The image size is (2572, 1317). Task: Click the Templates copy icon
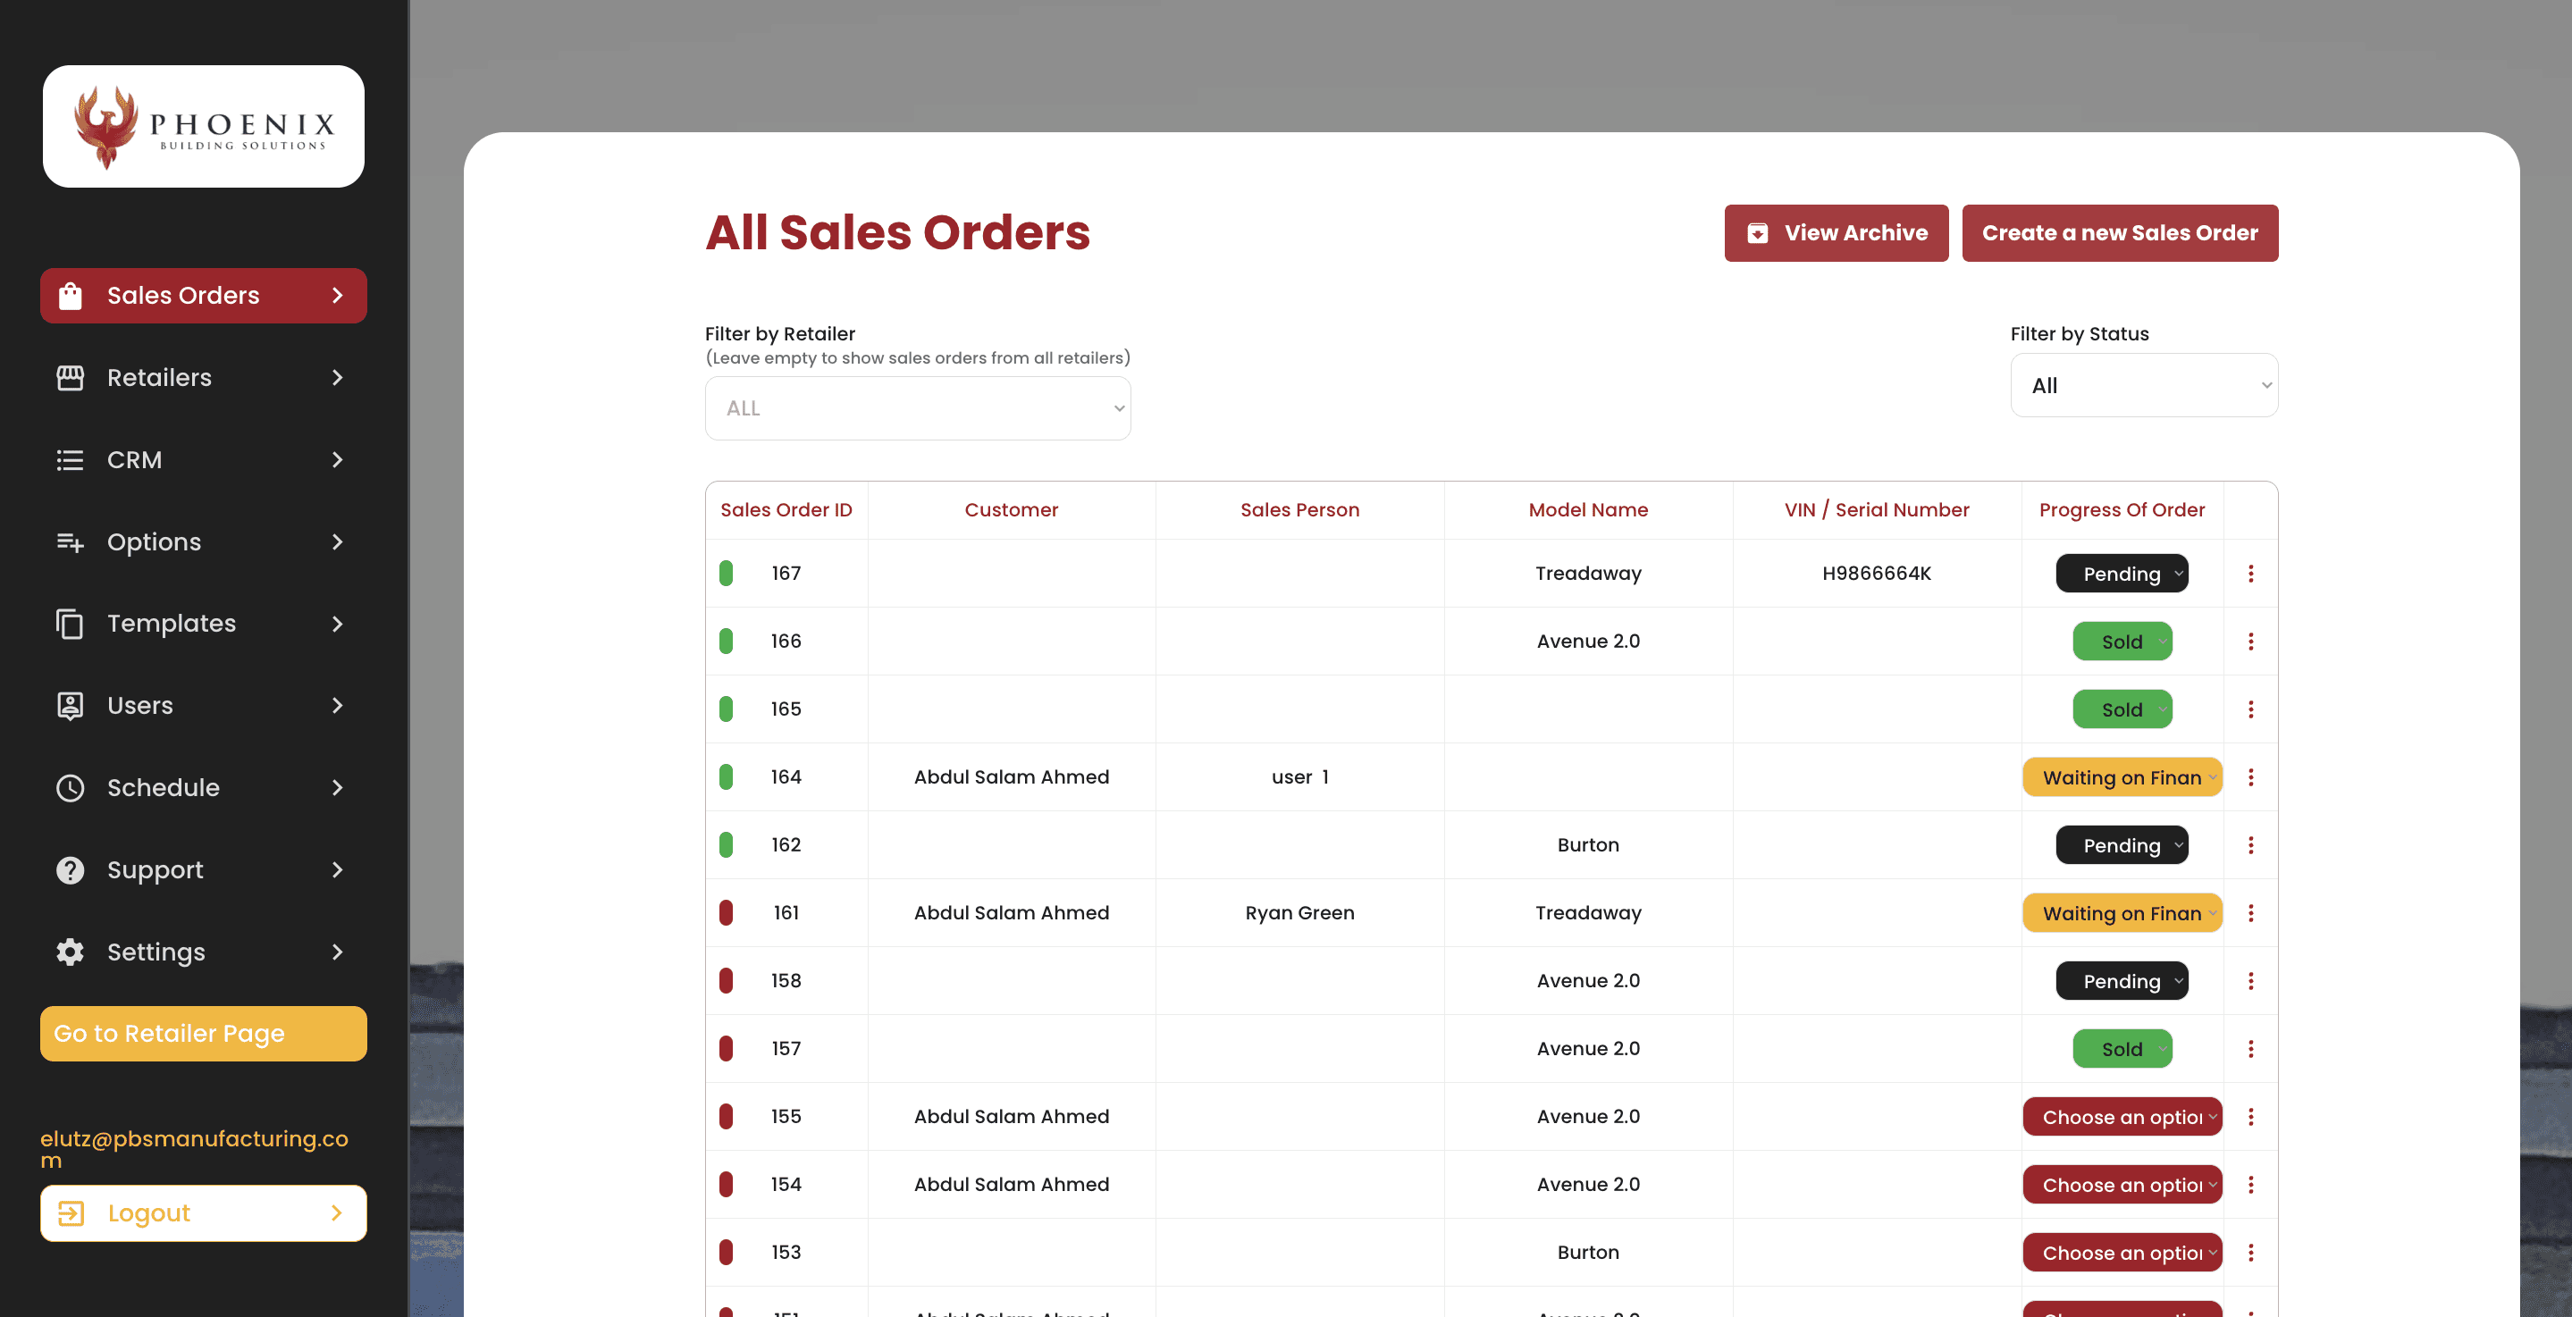(70, 624)
